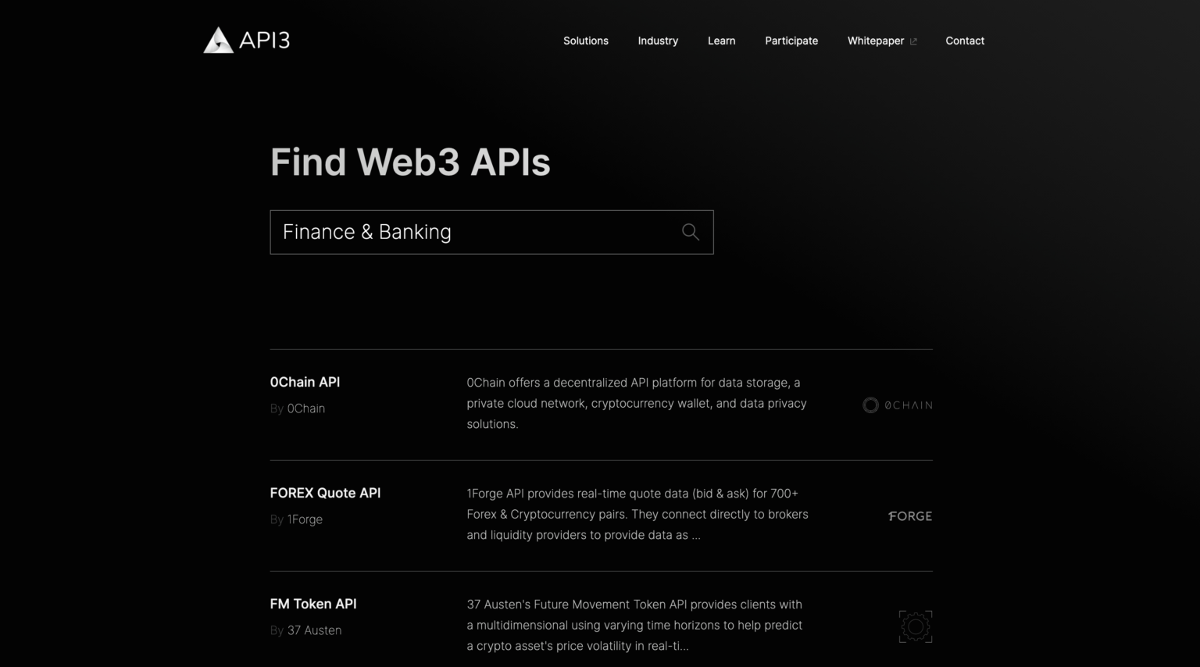Screen dimensions: 1200x667
Task: Click the 1Forge provider name
Action: (305, 519)
